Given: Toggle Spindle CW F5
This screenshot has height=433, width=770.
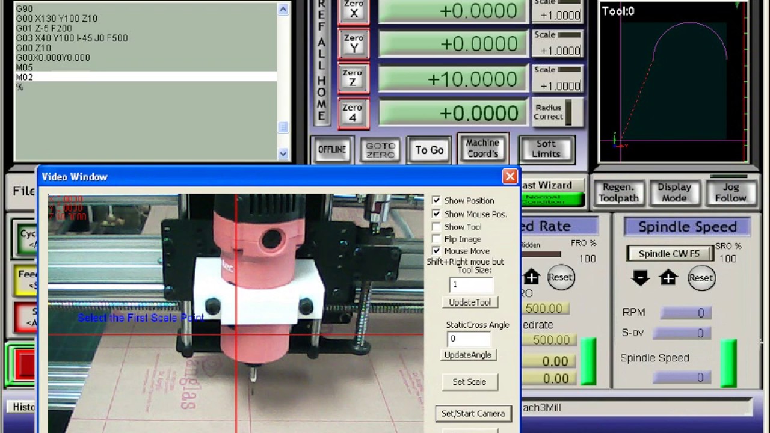Looking at the screenshot, I should 669,254.
